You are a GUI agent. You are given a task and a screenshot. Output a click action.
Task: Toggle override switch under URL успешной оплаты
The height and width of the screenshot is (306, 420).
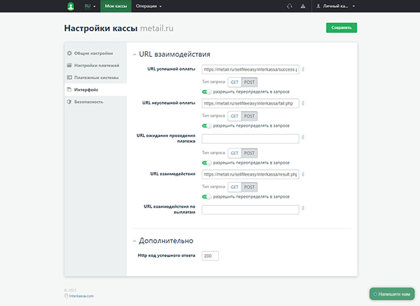207,92
